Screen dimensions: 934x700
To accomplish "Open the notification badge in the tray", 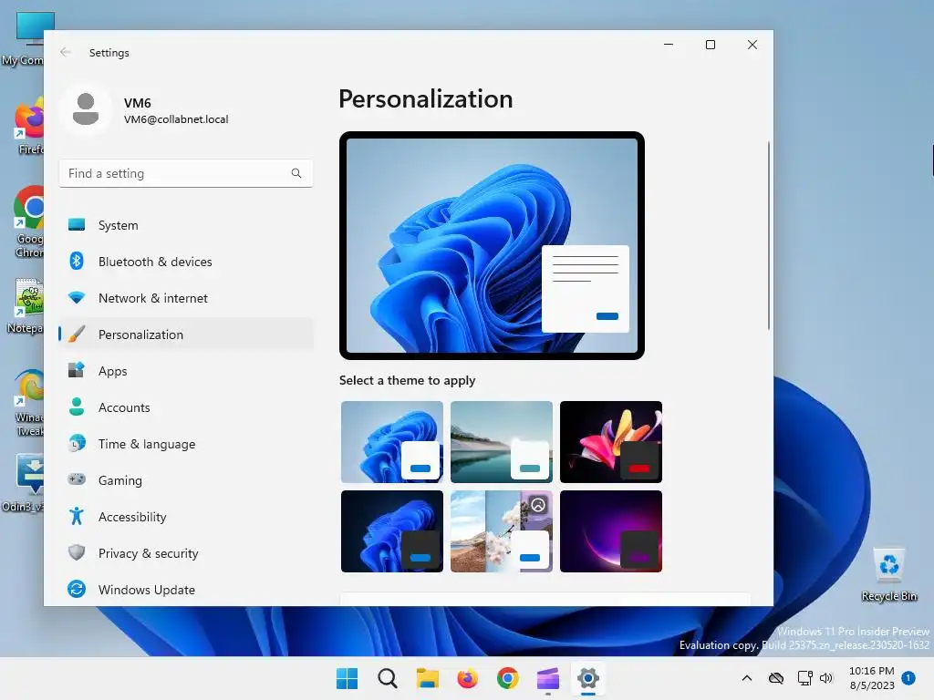I will tap(908, 677).
